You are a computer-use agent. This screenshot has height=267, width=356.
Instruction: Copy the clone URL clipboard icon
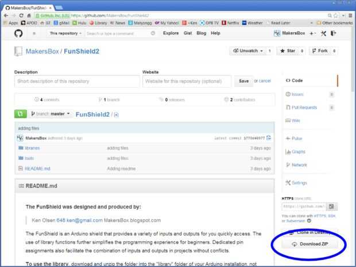[332, 206]
